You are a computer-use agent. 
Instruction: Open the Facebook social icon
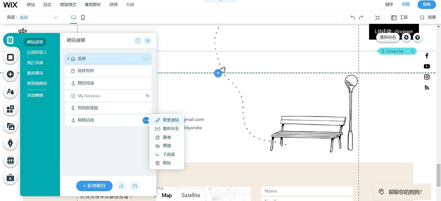427,56
